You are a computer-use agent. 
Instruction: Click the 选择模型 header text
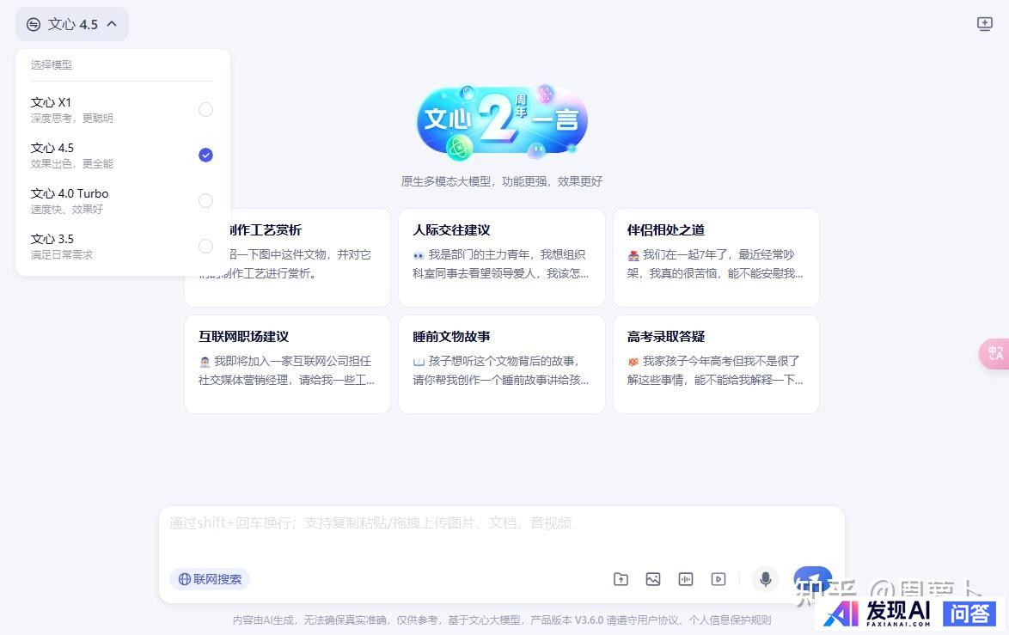tap(52, 65)
